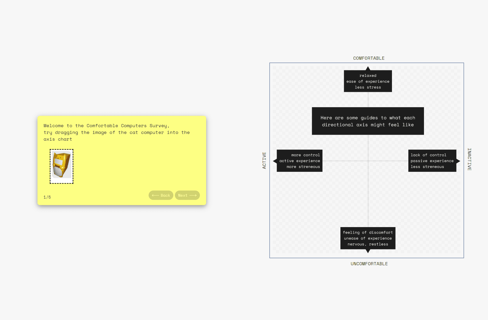The image size is (488, 320).
Task: Select the COMFORTABLE axis label
Action: click(x=369, y=58)
